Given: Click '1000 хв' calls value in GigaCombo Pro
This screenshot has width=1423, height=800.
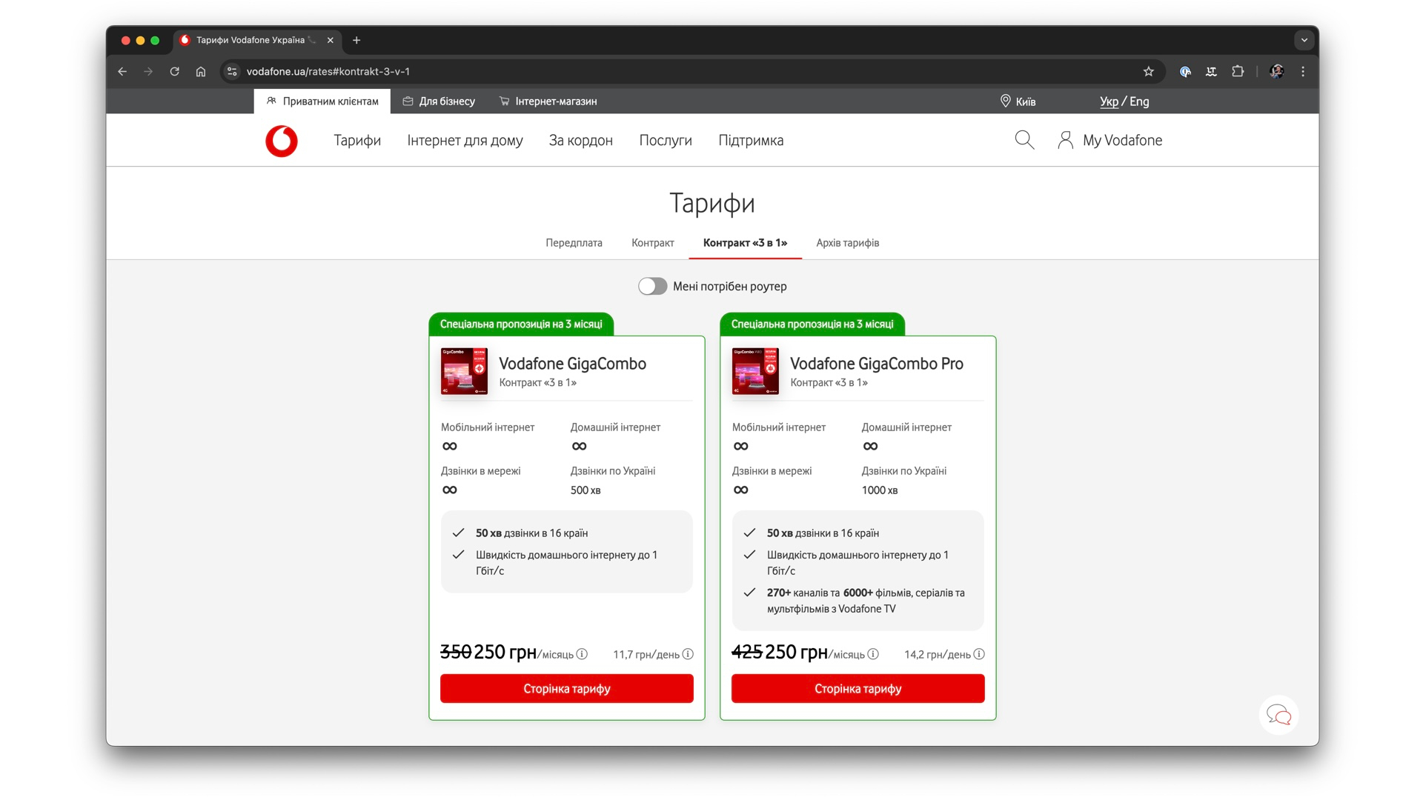Looking at the screenshot, I should click(x=880, y=490).
